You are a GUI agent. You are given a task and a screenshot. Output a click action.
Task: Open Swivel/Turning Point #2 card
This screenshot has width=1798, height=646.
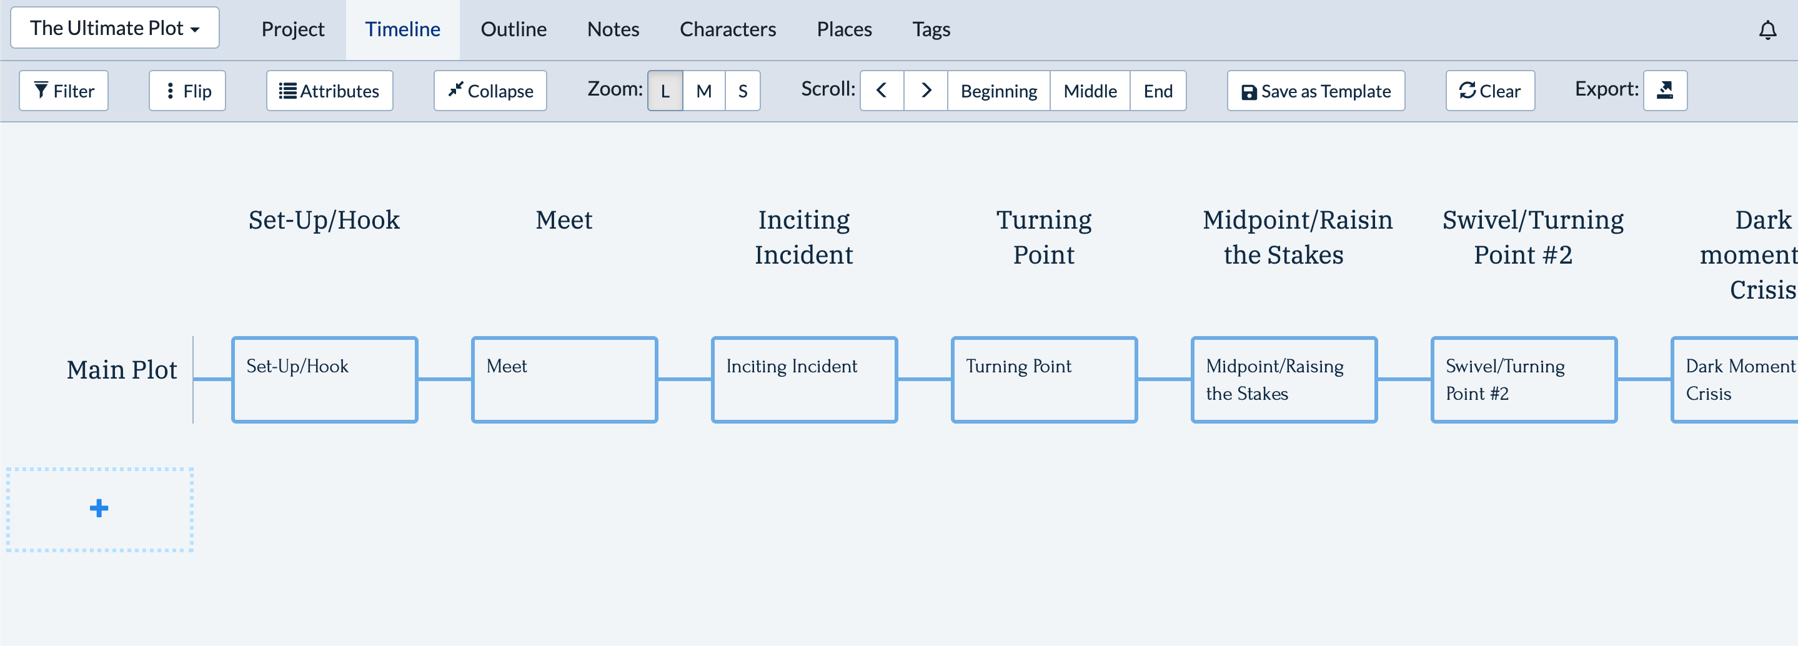click(1524, 380)
